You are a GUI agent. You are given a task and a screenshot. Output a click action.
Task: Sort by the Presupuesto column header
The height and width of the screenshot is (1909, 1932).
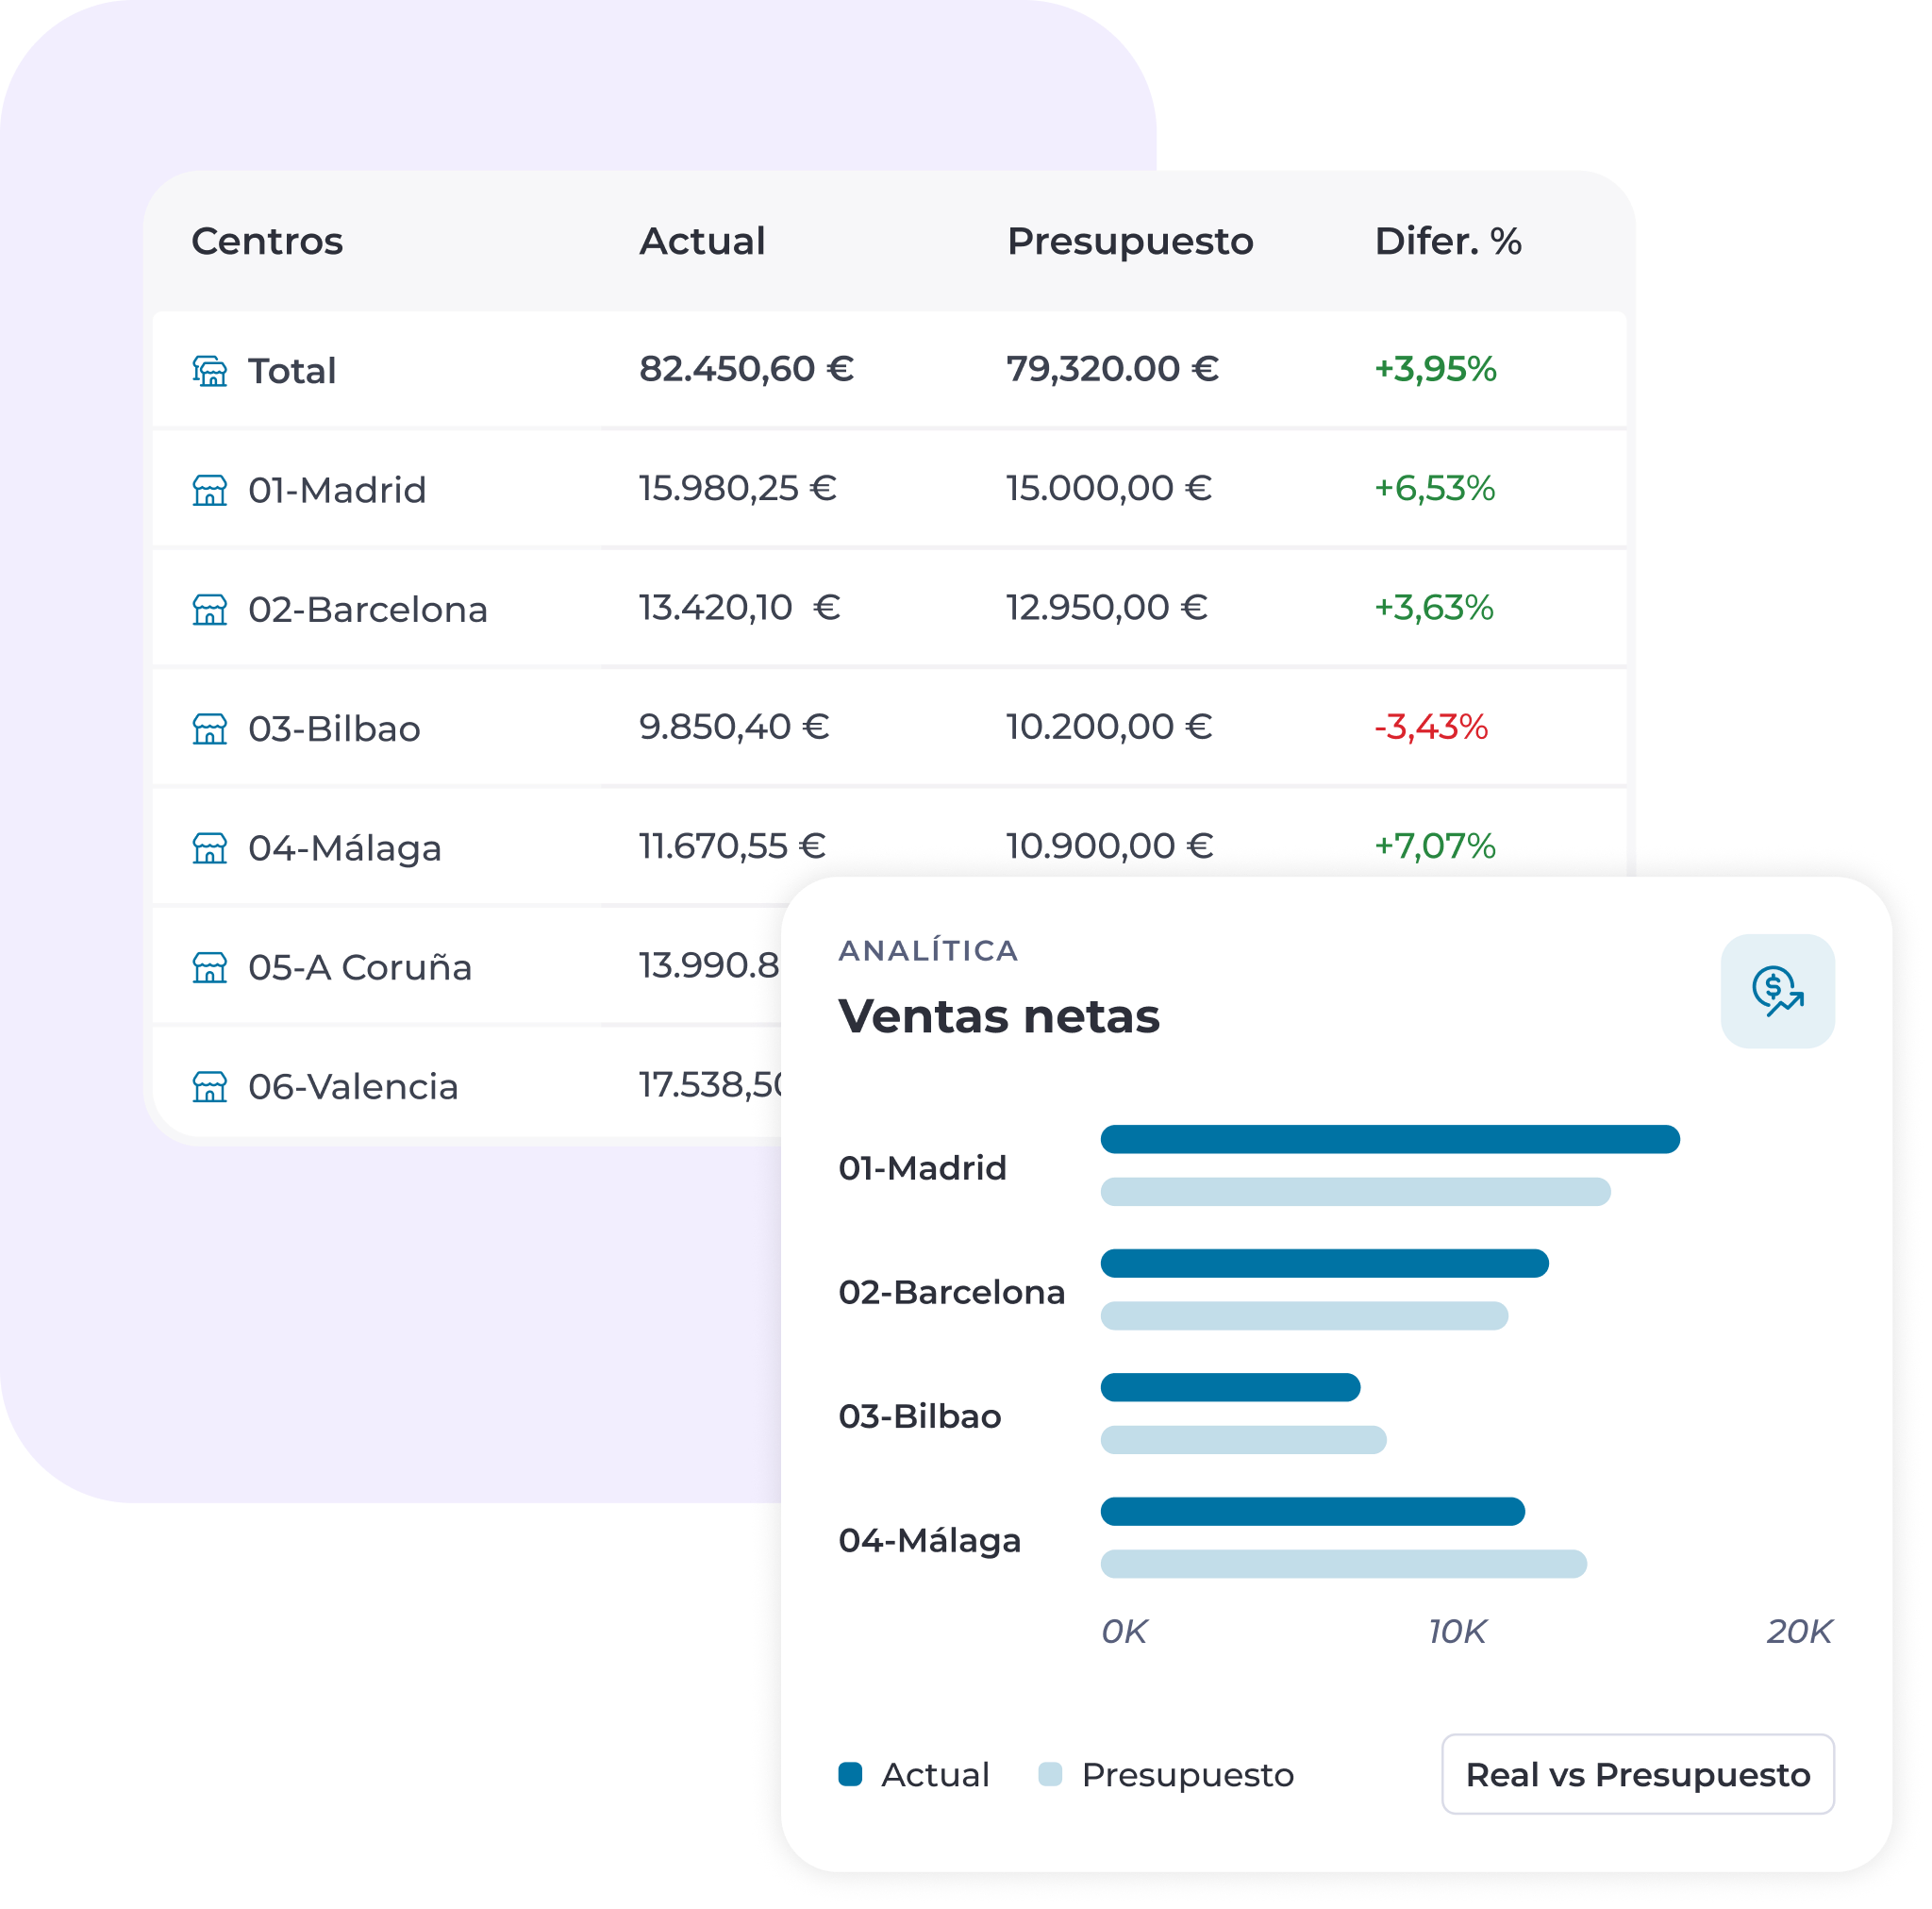[x=1130, y=242]
